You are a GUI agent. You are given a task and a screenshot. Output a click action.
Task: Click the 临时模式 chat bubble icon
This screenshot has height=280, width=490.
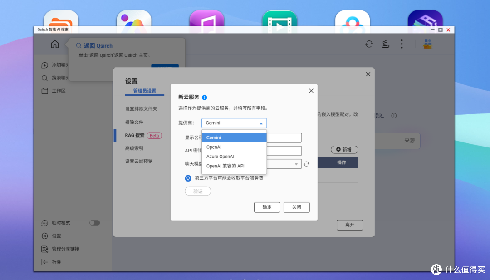(44, 223)
